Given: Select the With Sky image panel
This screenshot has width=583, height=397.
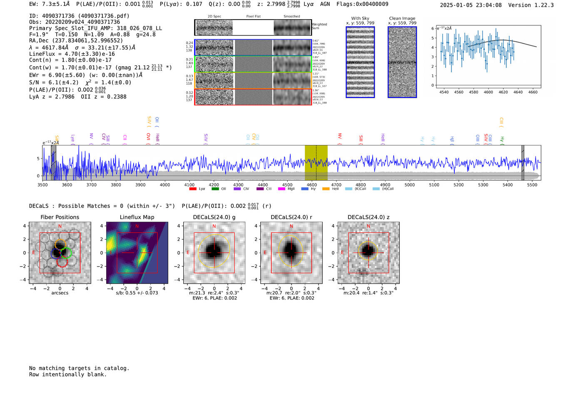Looking at the screenshot, I should coord(360,62).
